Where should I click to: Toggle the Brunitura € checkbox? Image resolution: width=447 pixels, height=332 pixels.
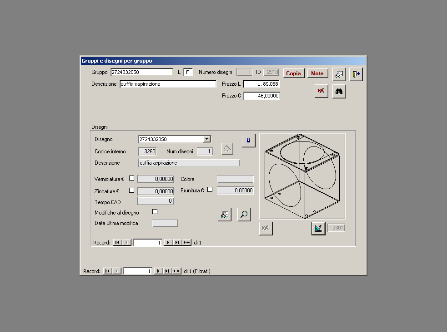pyautogui.click(x=210, y=189)
